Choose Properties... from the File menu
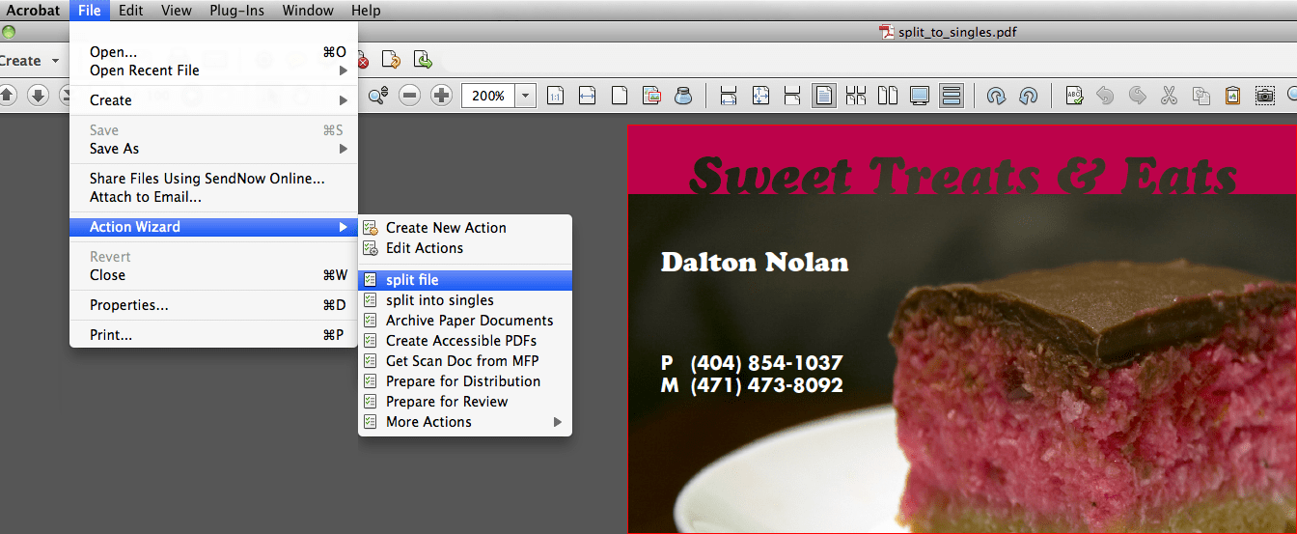This screenshot has width=1297, height=534. pos(213,305)
